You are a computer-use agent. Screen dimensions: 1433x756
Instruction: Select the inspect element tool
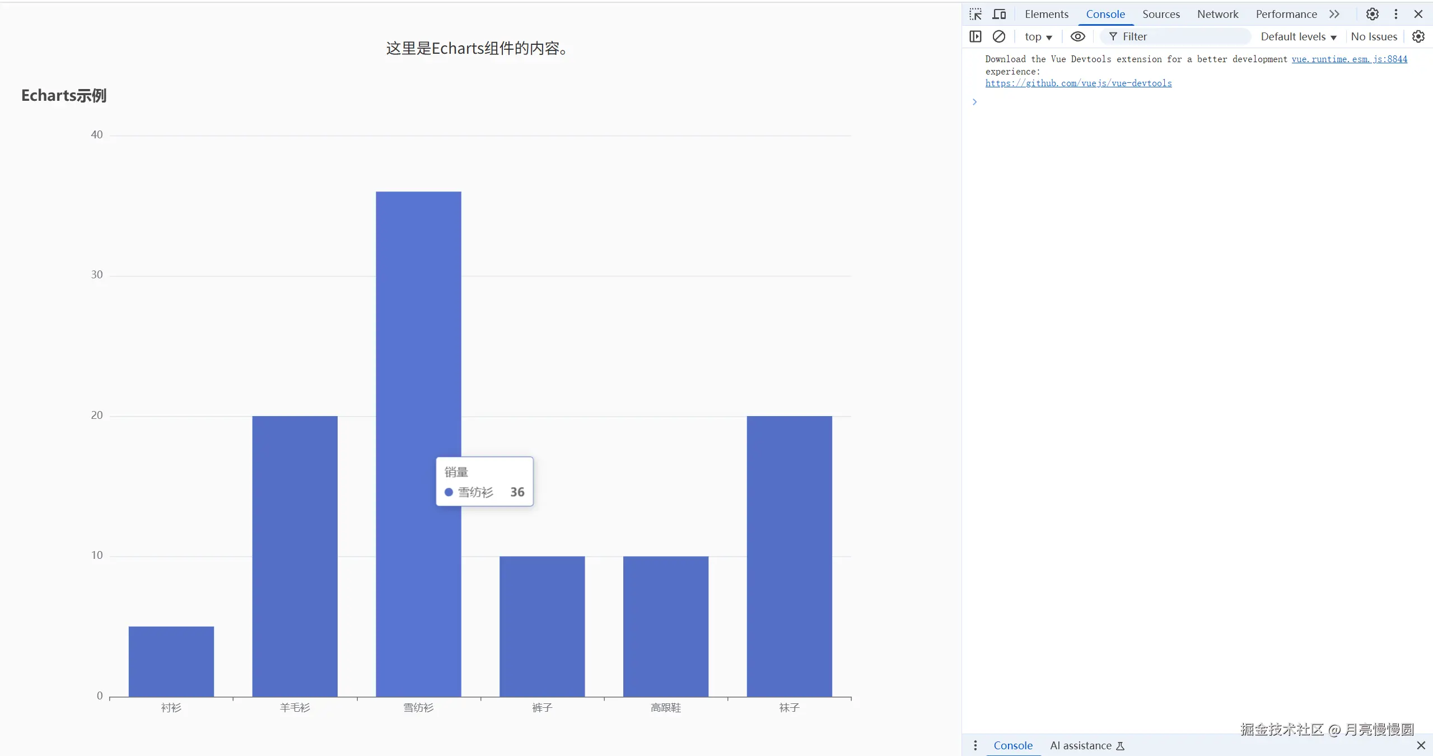pos(974,14)
